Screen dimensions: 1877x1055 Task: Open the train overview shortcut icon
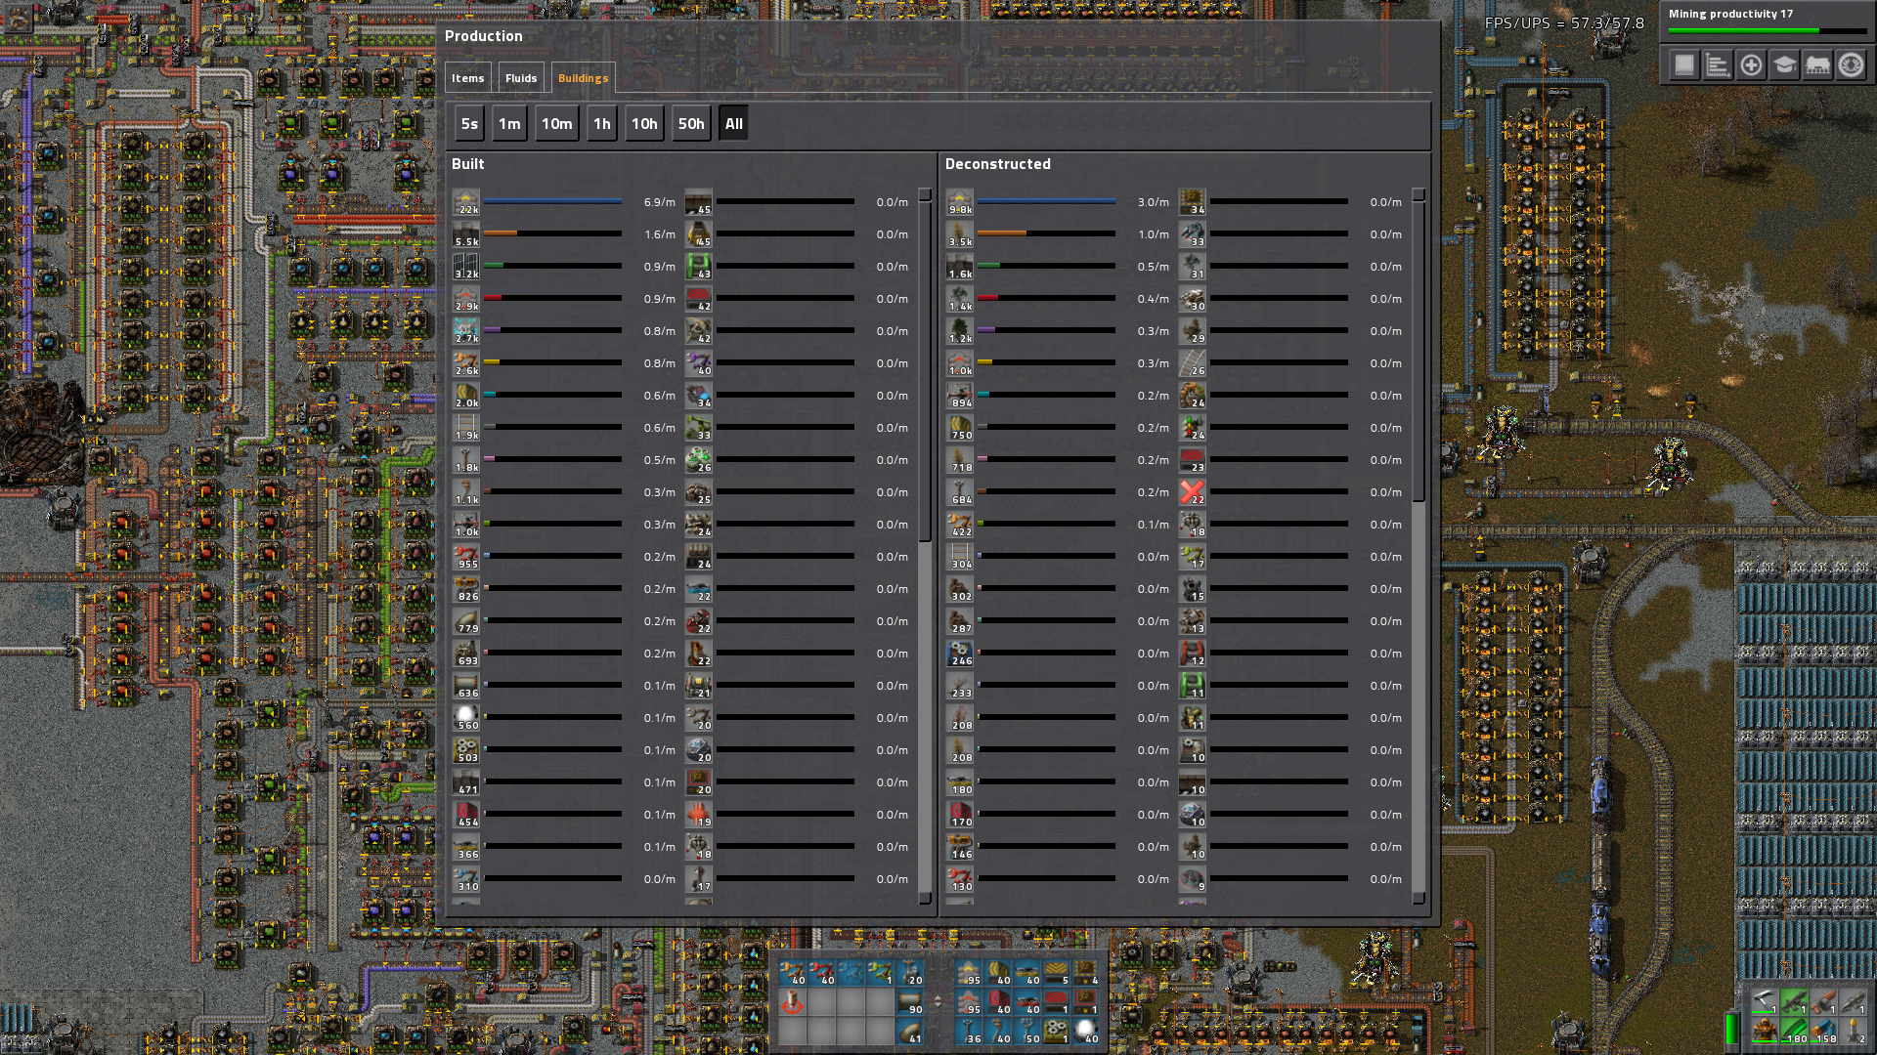click(x=1817, y=65)
